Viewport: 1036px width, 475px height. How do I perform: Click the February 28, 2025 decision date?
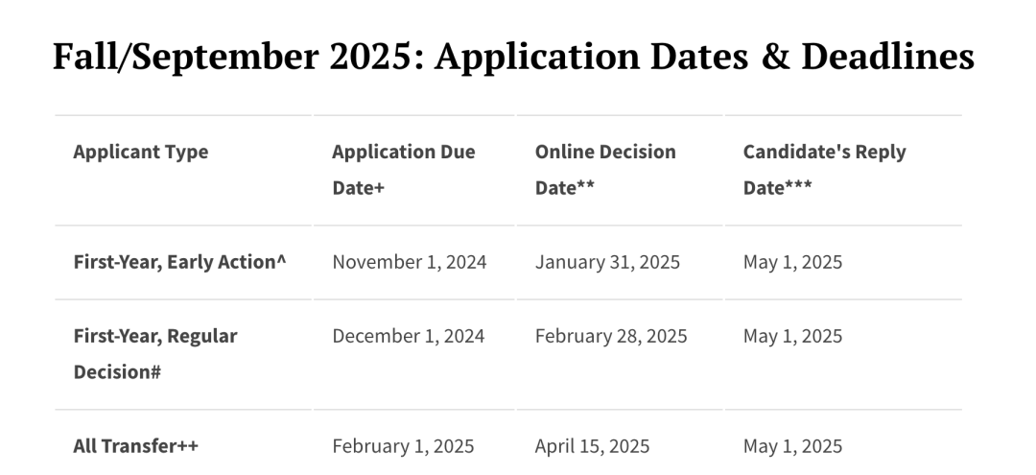tap(611, 336)
